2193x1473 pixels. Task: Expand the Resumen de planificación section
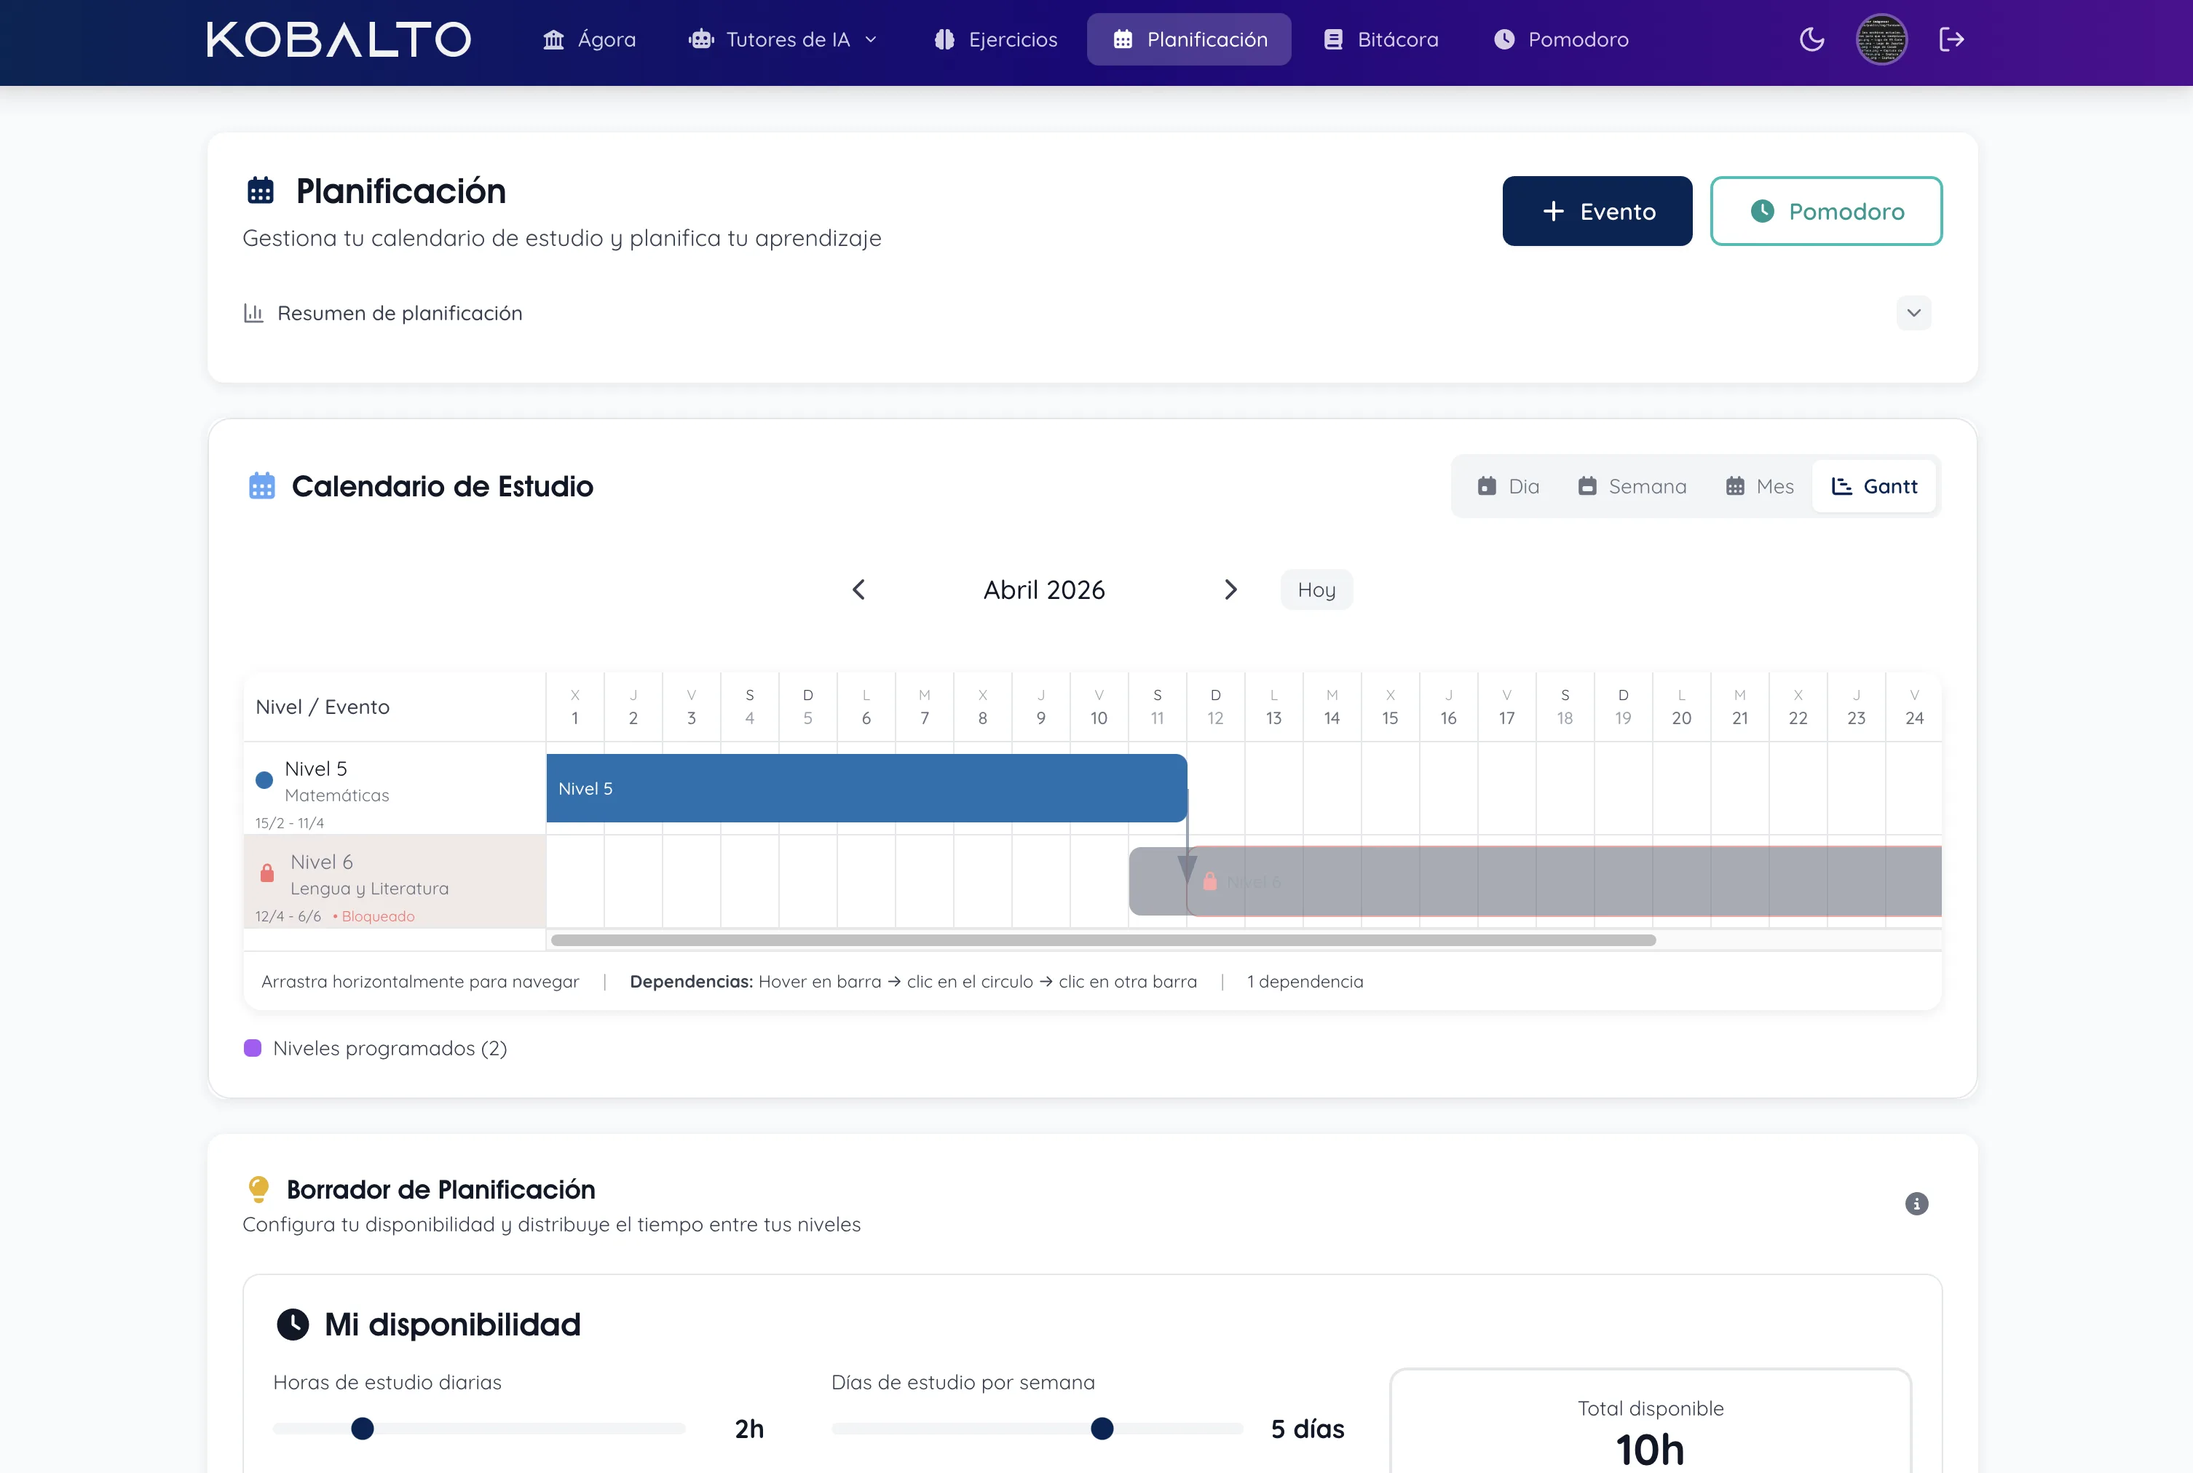click(x=1914, y=313)
